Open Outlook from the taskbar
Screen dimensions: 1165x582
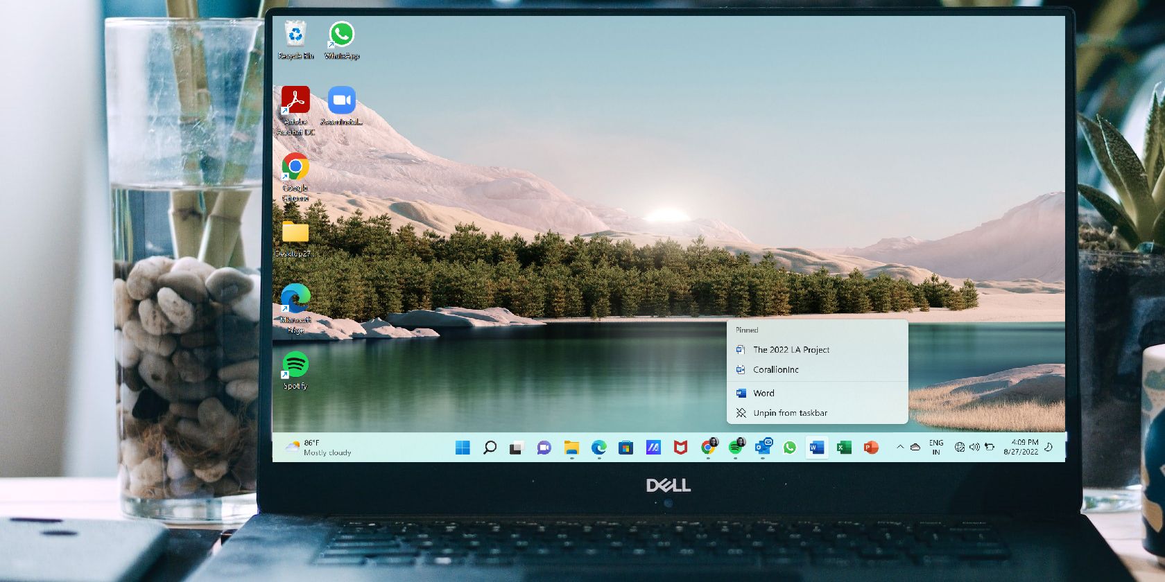[763, 448]
